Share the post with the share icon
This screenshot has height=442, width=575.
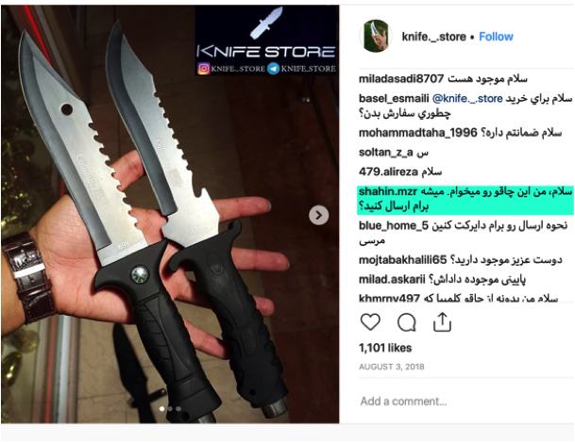(x=442, y=322)
